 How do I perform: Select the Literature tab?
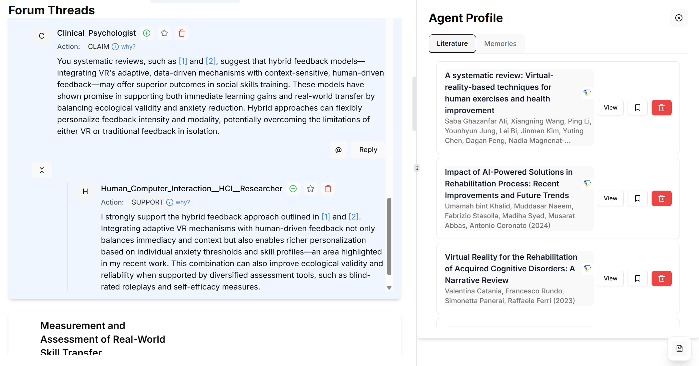[x=452, y=43]
